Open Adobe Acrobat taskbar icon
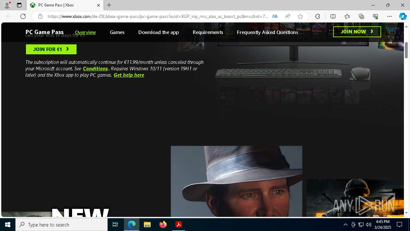The height and width of the screenshot is (231, 410). coord(178,225)
